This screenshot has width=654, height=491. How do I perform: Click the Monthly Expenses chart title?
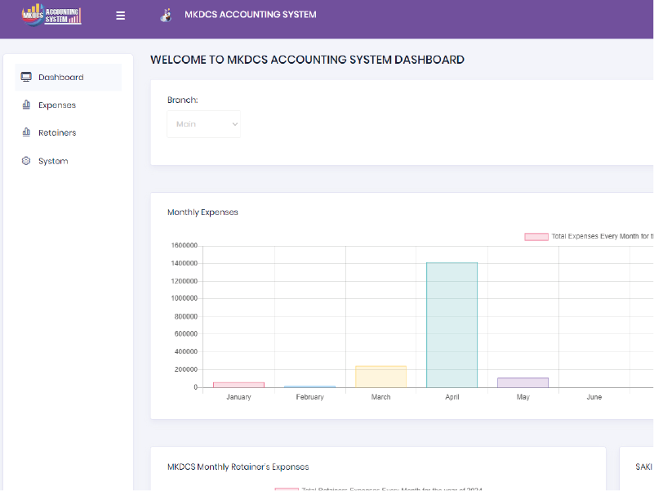(x=202, y=212)
